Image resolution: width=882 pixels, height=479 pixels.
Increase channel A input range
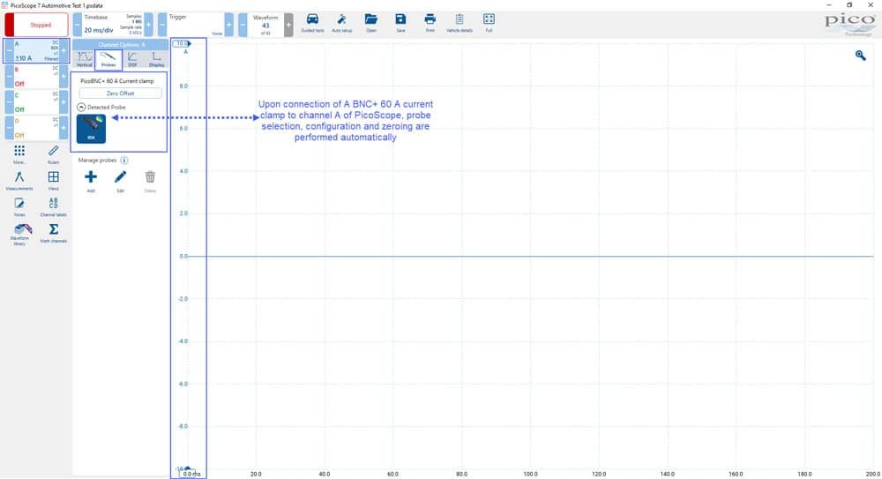[x=64, y=50]
